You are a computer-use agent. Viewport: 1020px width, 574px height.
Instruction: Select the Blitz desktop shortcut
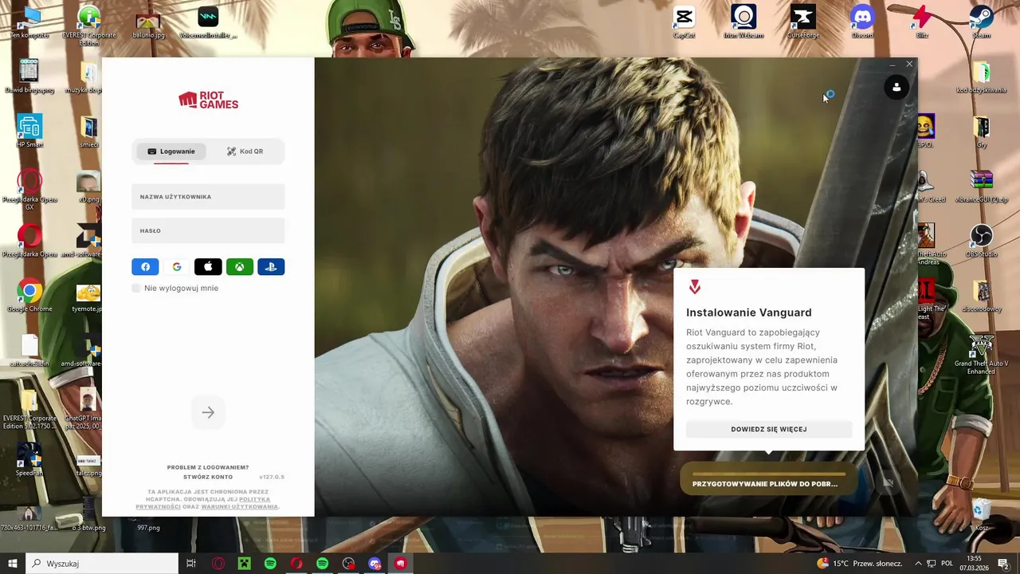[922, 22]
